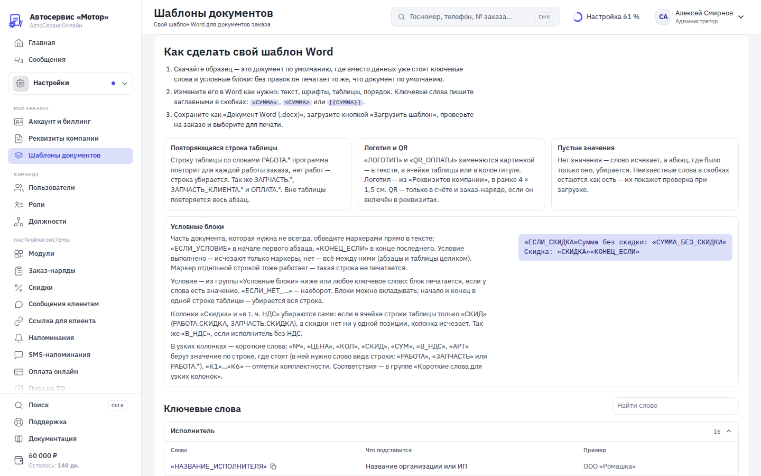
Task: Click the Должности hierarchy icon
Action: click(x=18, y=222)
